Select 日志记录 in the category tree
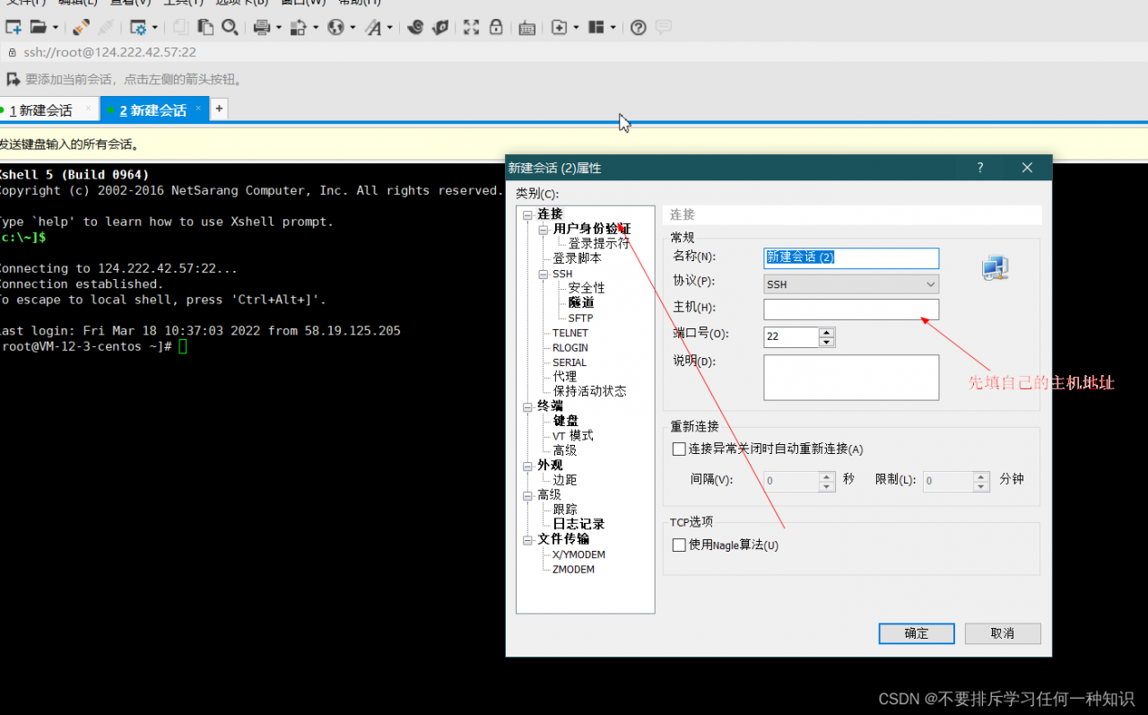Screen dimensions: 1148x715 (578, 524)
